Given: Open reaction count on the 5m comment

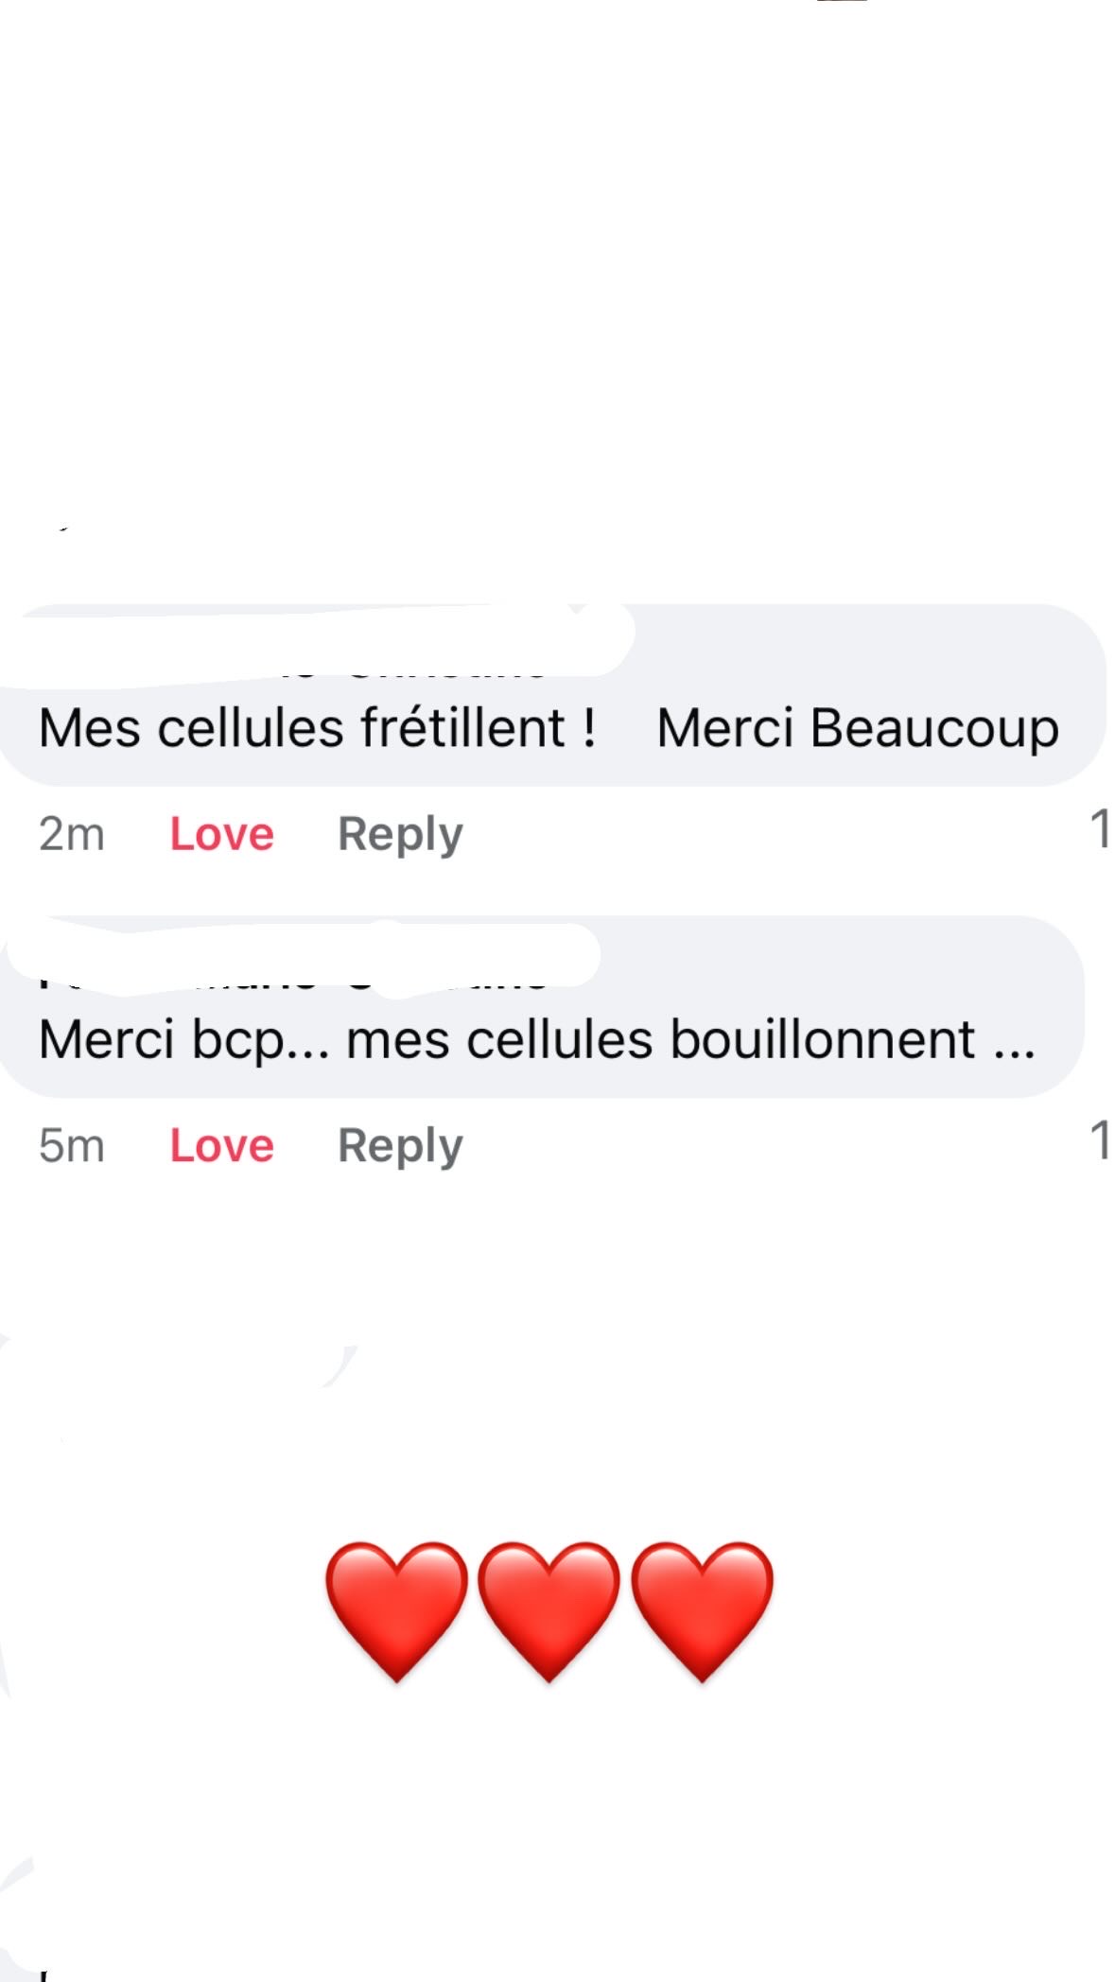Looking at the screenshot, I should pos(1099,1140).
